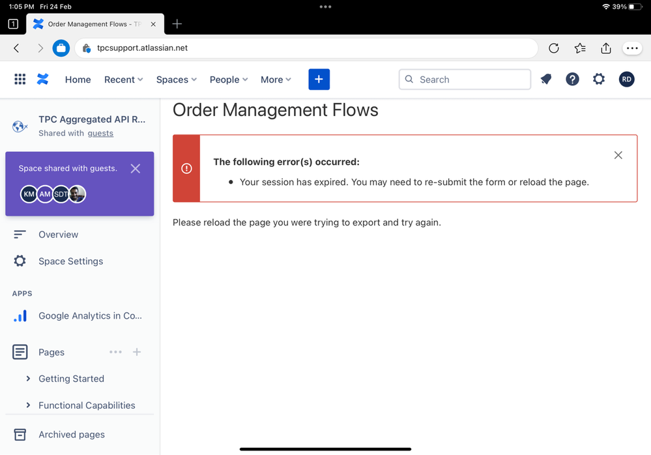Click the SDT guest avatar
This screenshot has width=651, height=455.
61,194
